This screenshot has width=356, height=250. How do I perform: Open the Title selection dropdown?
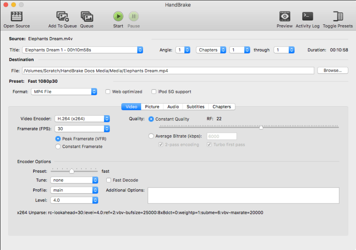point(82,50)
